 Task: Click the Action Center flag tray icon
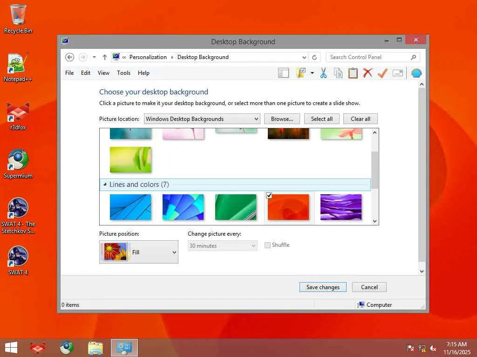(x=410, y=348)
